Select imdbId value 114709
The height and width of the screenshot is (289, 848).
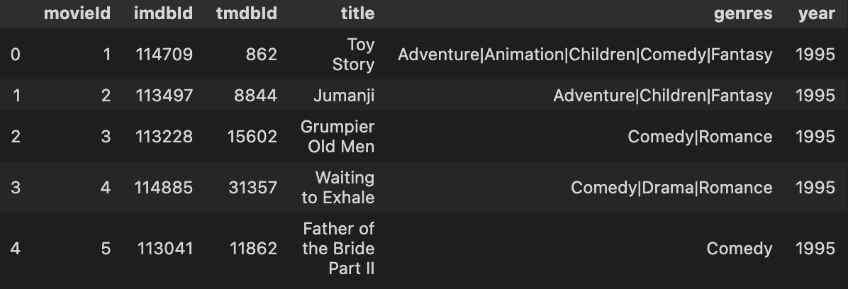[x=164, y=55]
